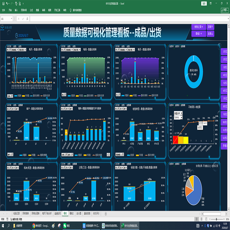230x230 pixels.
Task: Click the macro recording icon in status bar
Action: coord(7,219)
